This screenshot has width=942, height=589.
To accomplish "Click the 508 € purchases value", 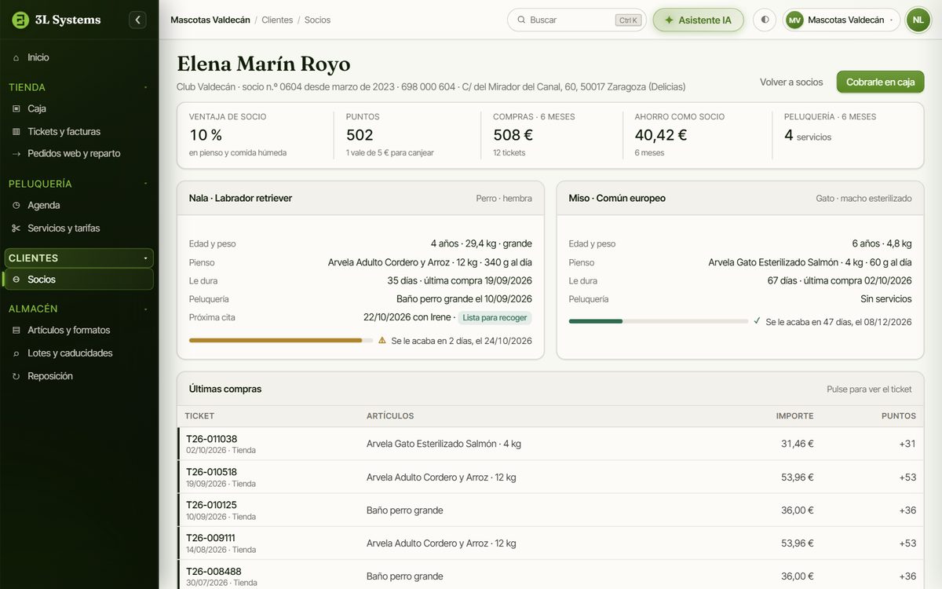I will click(513, 135).
